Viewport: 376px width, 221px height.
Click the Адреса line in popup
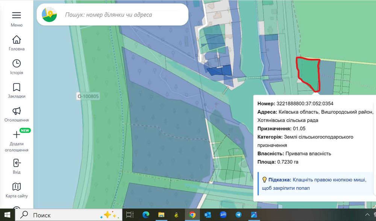[315, 116]
